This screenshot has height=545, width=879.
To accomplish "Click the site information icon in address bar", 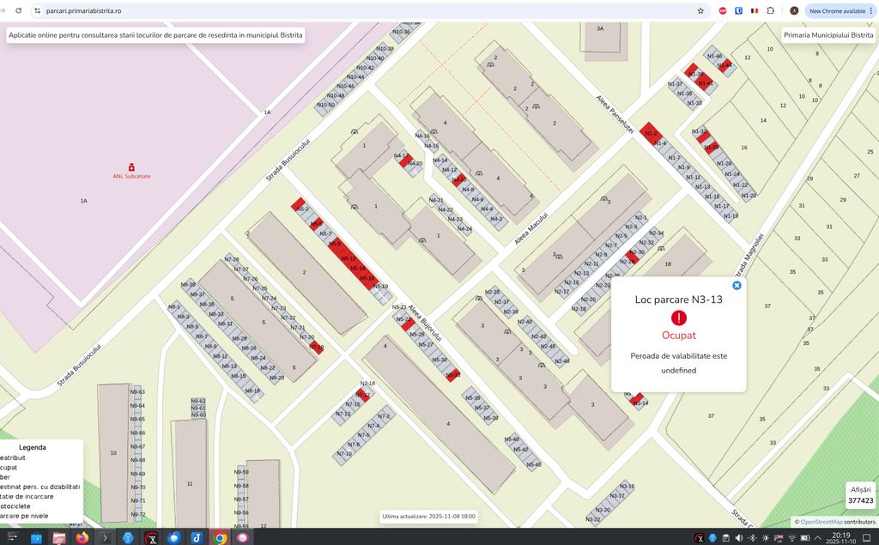I will coord(37,11).
